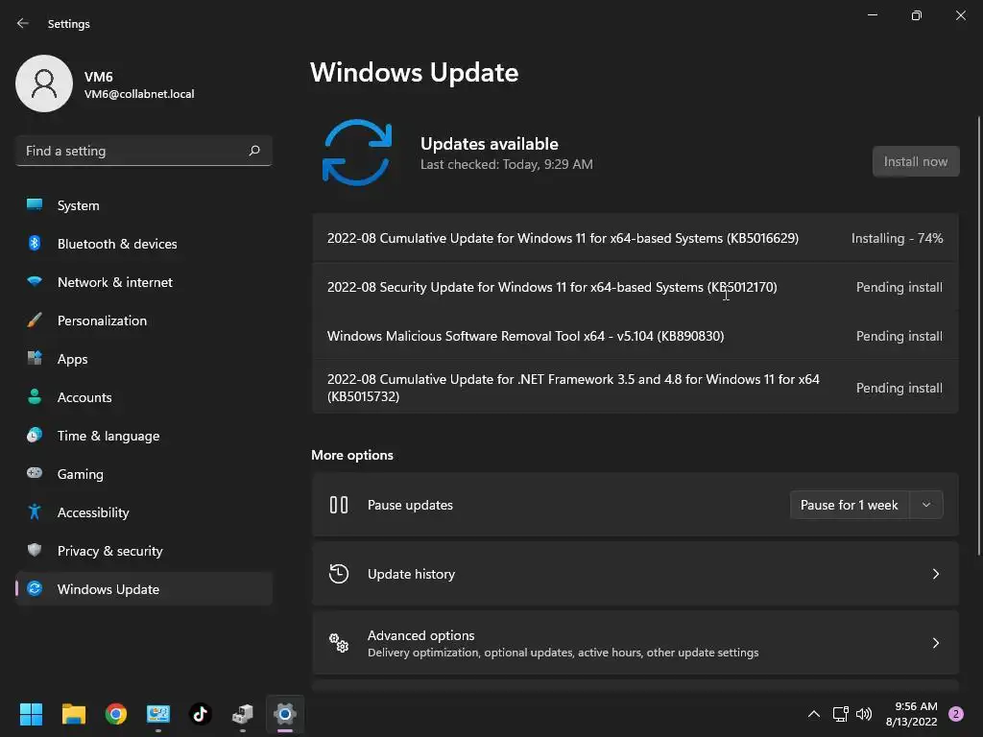The height and width of the screenshot is (737, 983).
Task: Click the volume speaker tray icon
Action: click(864, 714)
